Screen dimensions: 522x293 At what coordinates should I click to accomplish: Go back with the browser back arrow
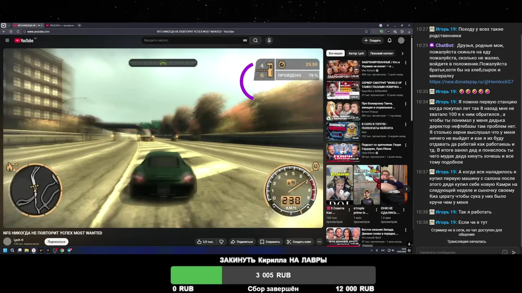(x=4, y=31)
